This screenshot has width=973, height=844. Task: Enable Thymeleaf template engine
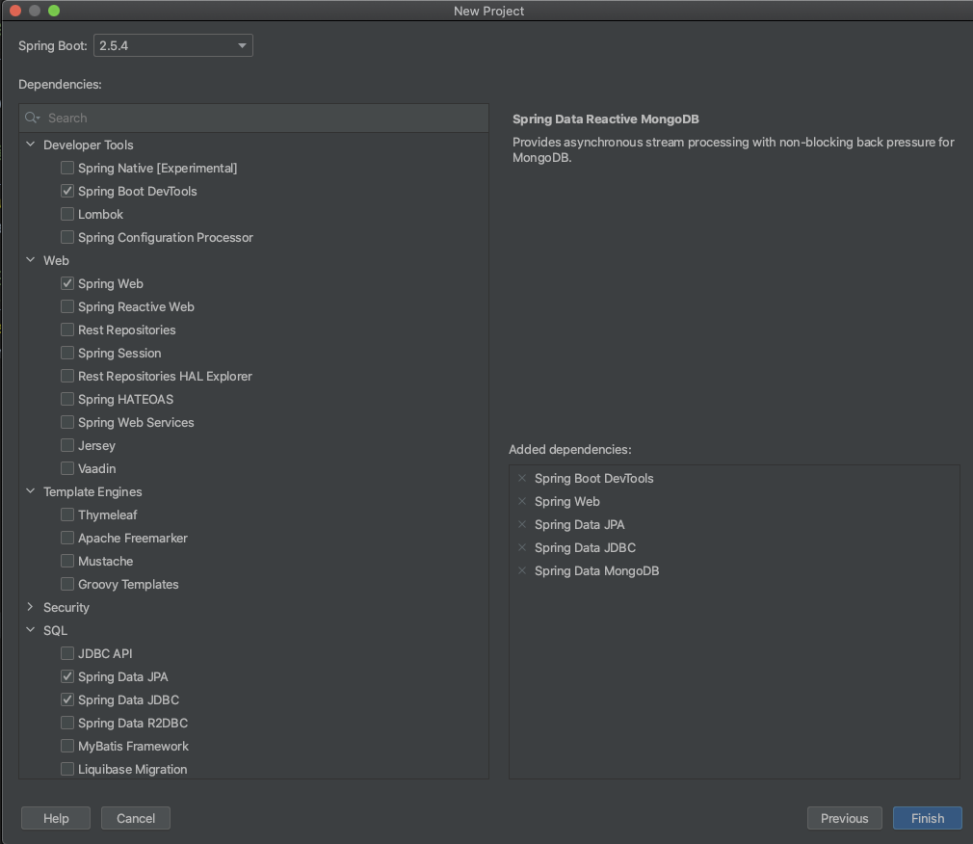point(67,514)
